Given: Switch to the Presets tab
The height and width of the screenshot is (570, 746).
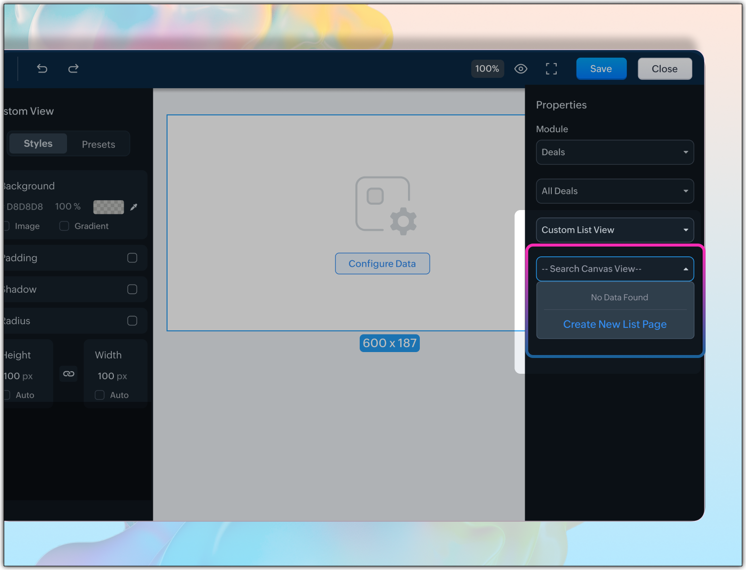Looking at the screenshot, I should [99, 144].
